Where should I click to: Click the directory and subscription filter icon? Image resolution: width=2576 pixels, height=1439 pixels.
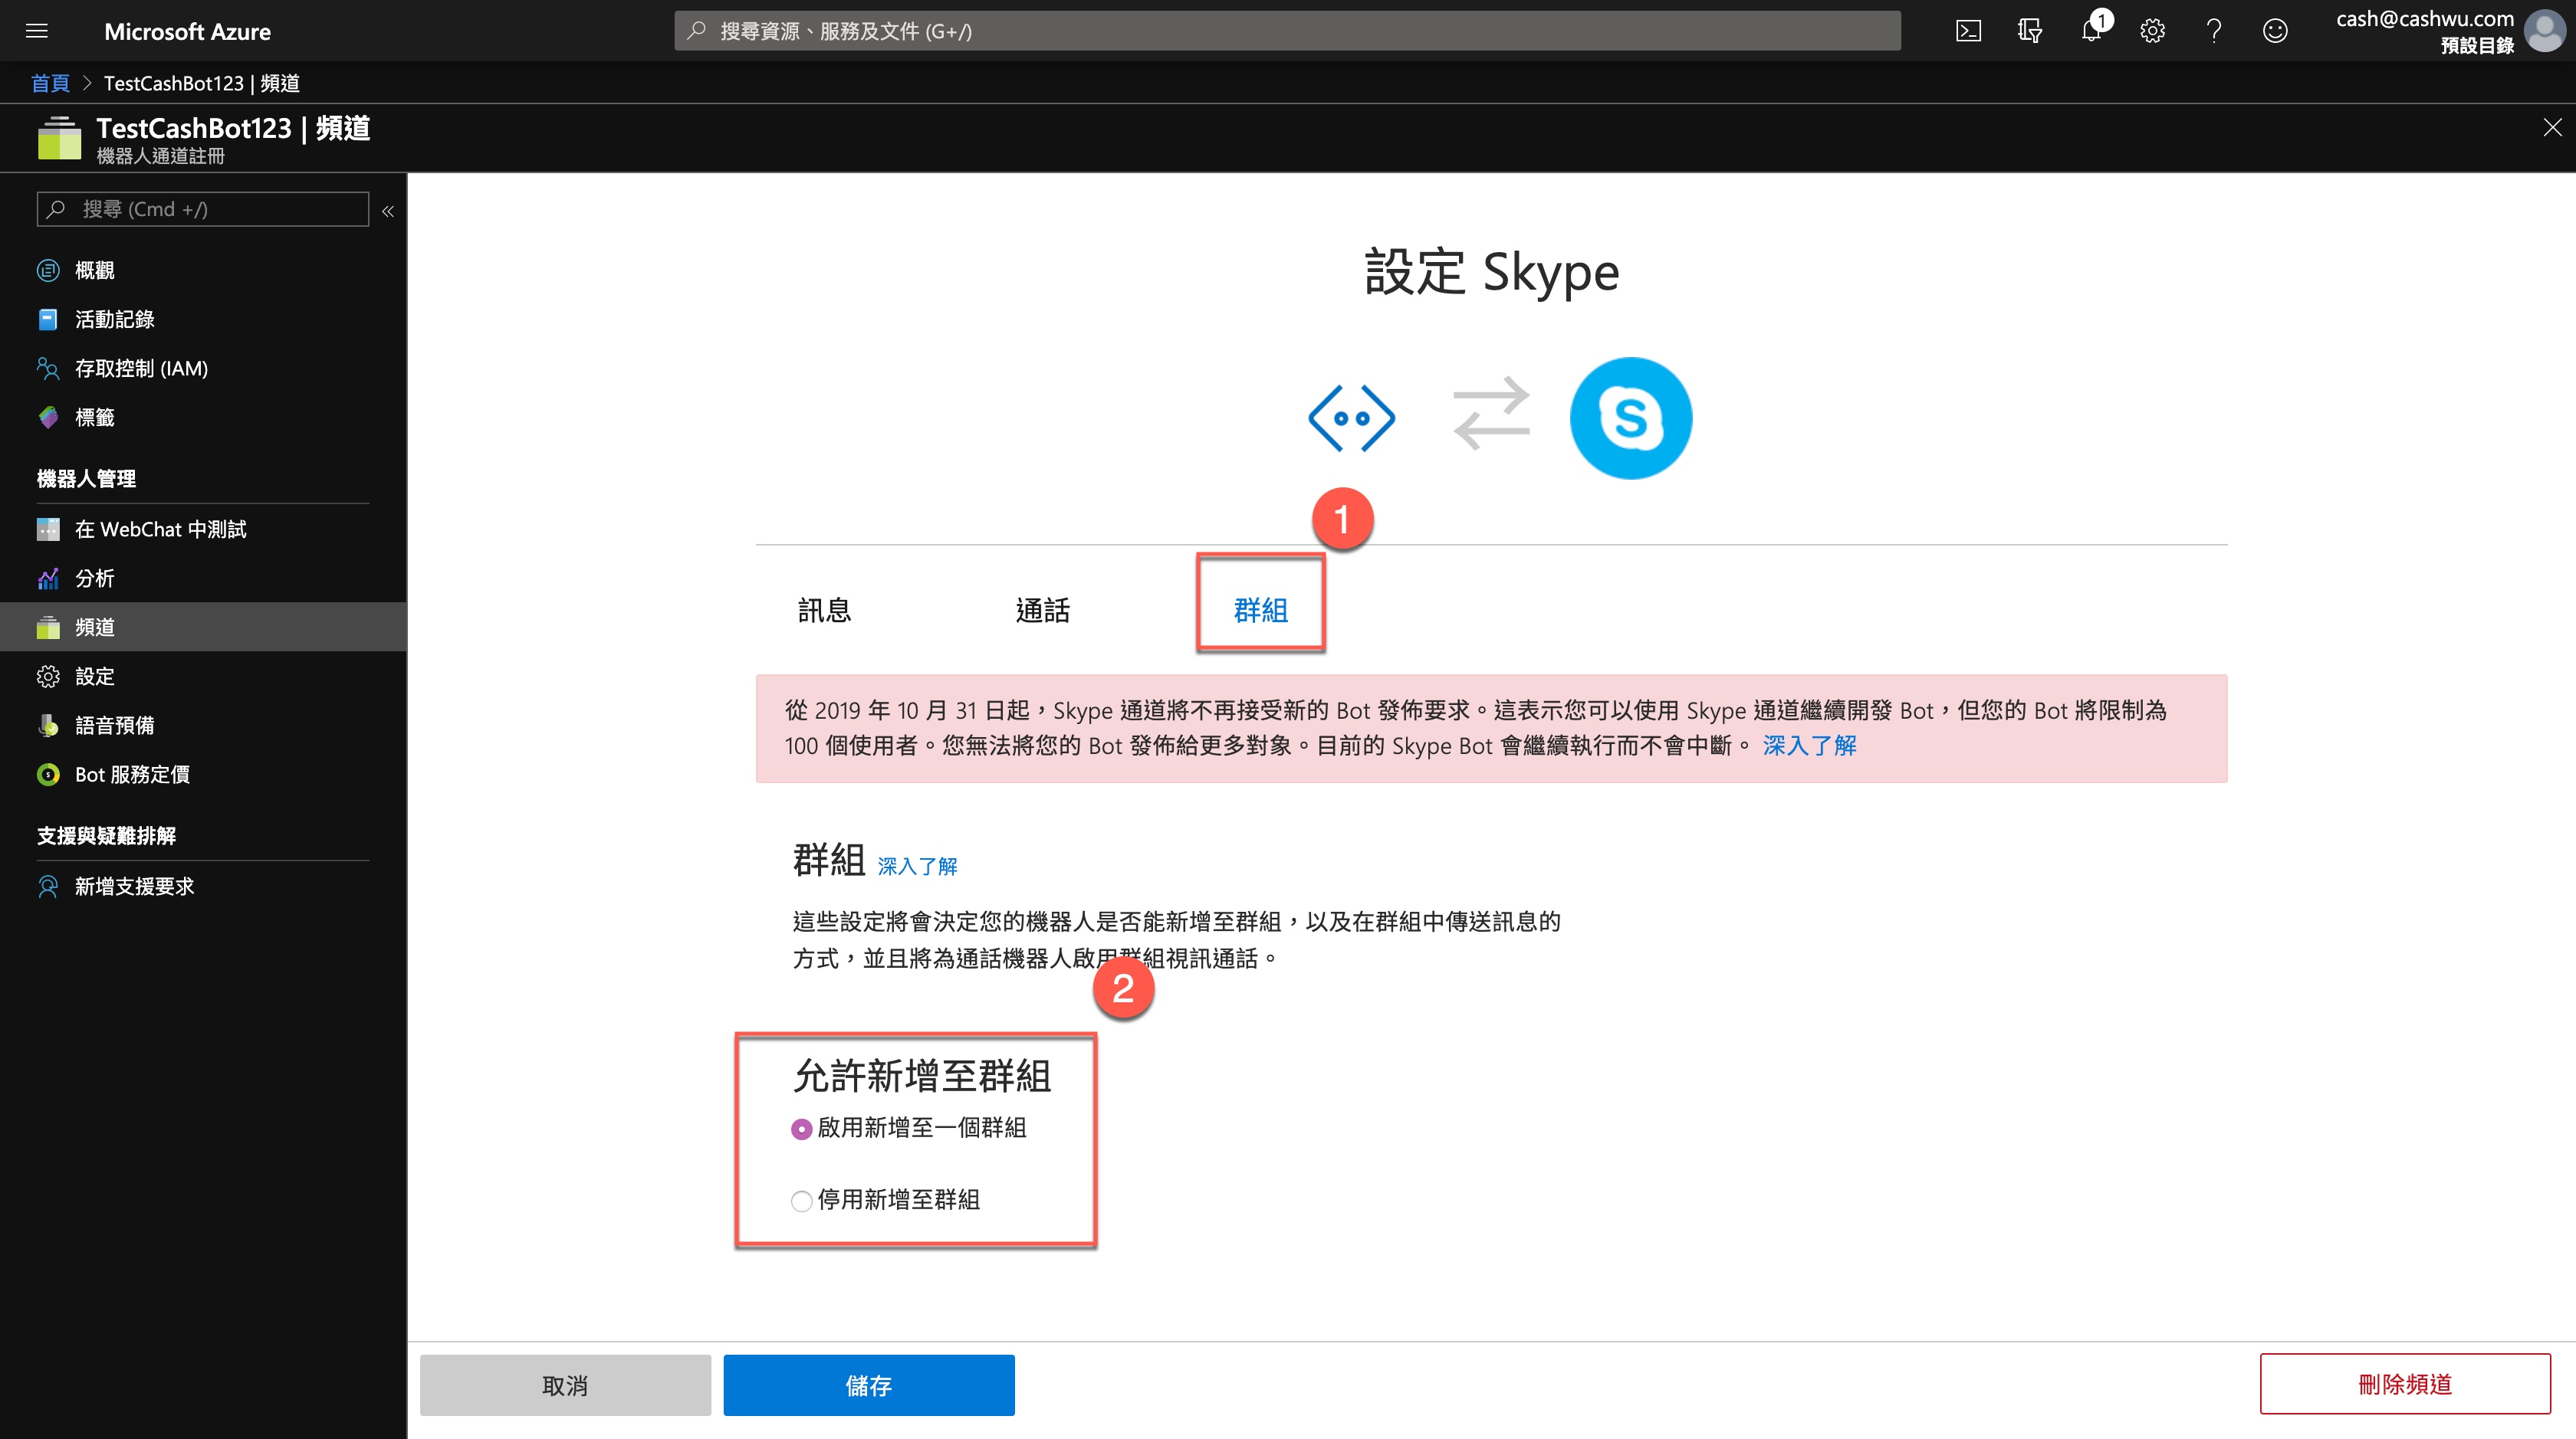pos(2029,31)
